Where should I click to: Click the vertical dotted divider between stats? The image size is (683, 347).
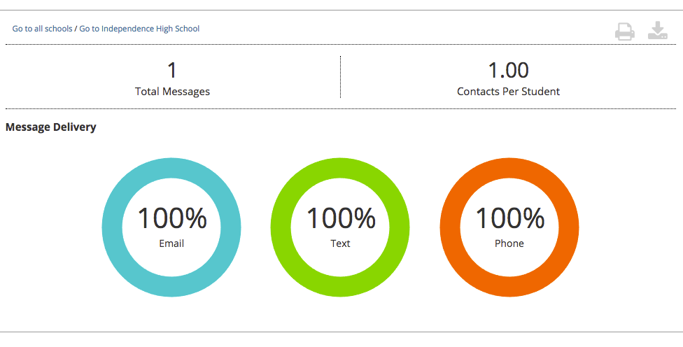[341, 77]
